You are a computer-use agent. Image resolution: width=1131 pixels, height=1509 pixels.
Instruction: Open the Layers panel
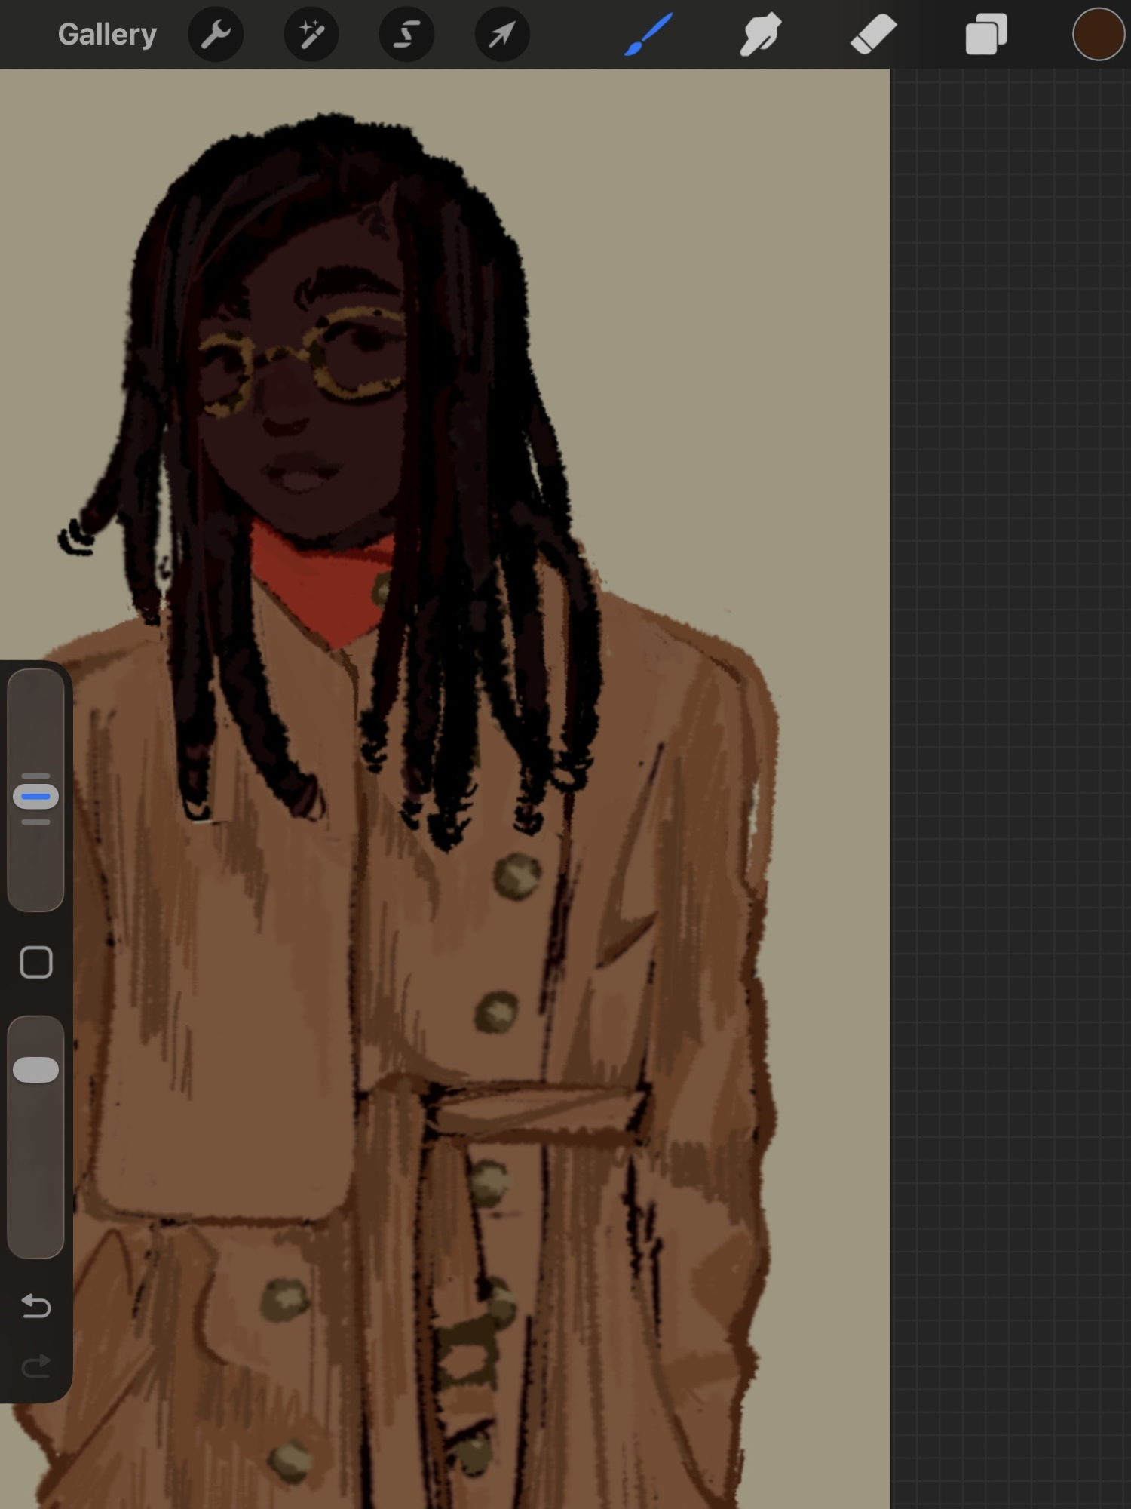click(x=986, y=34)
